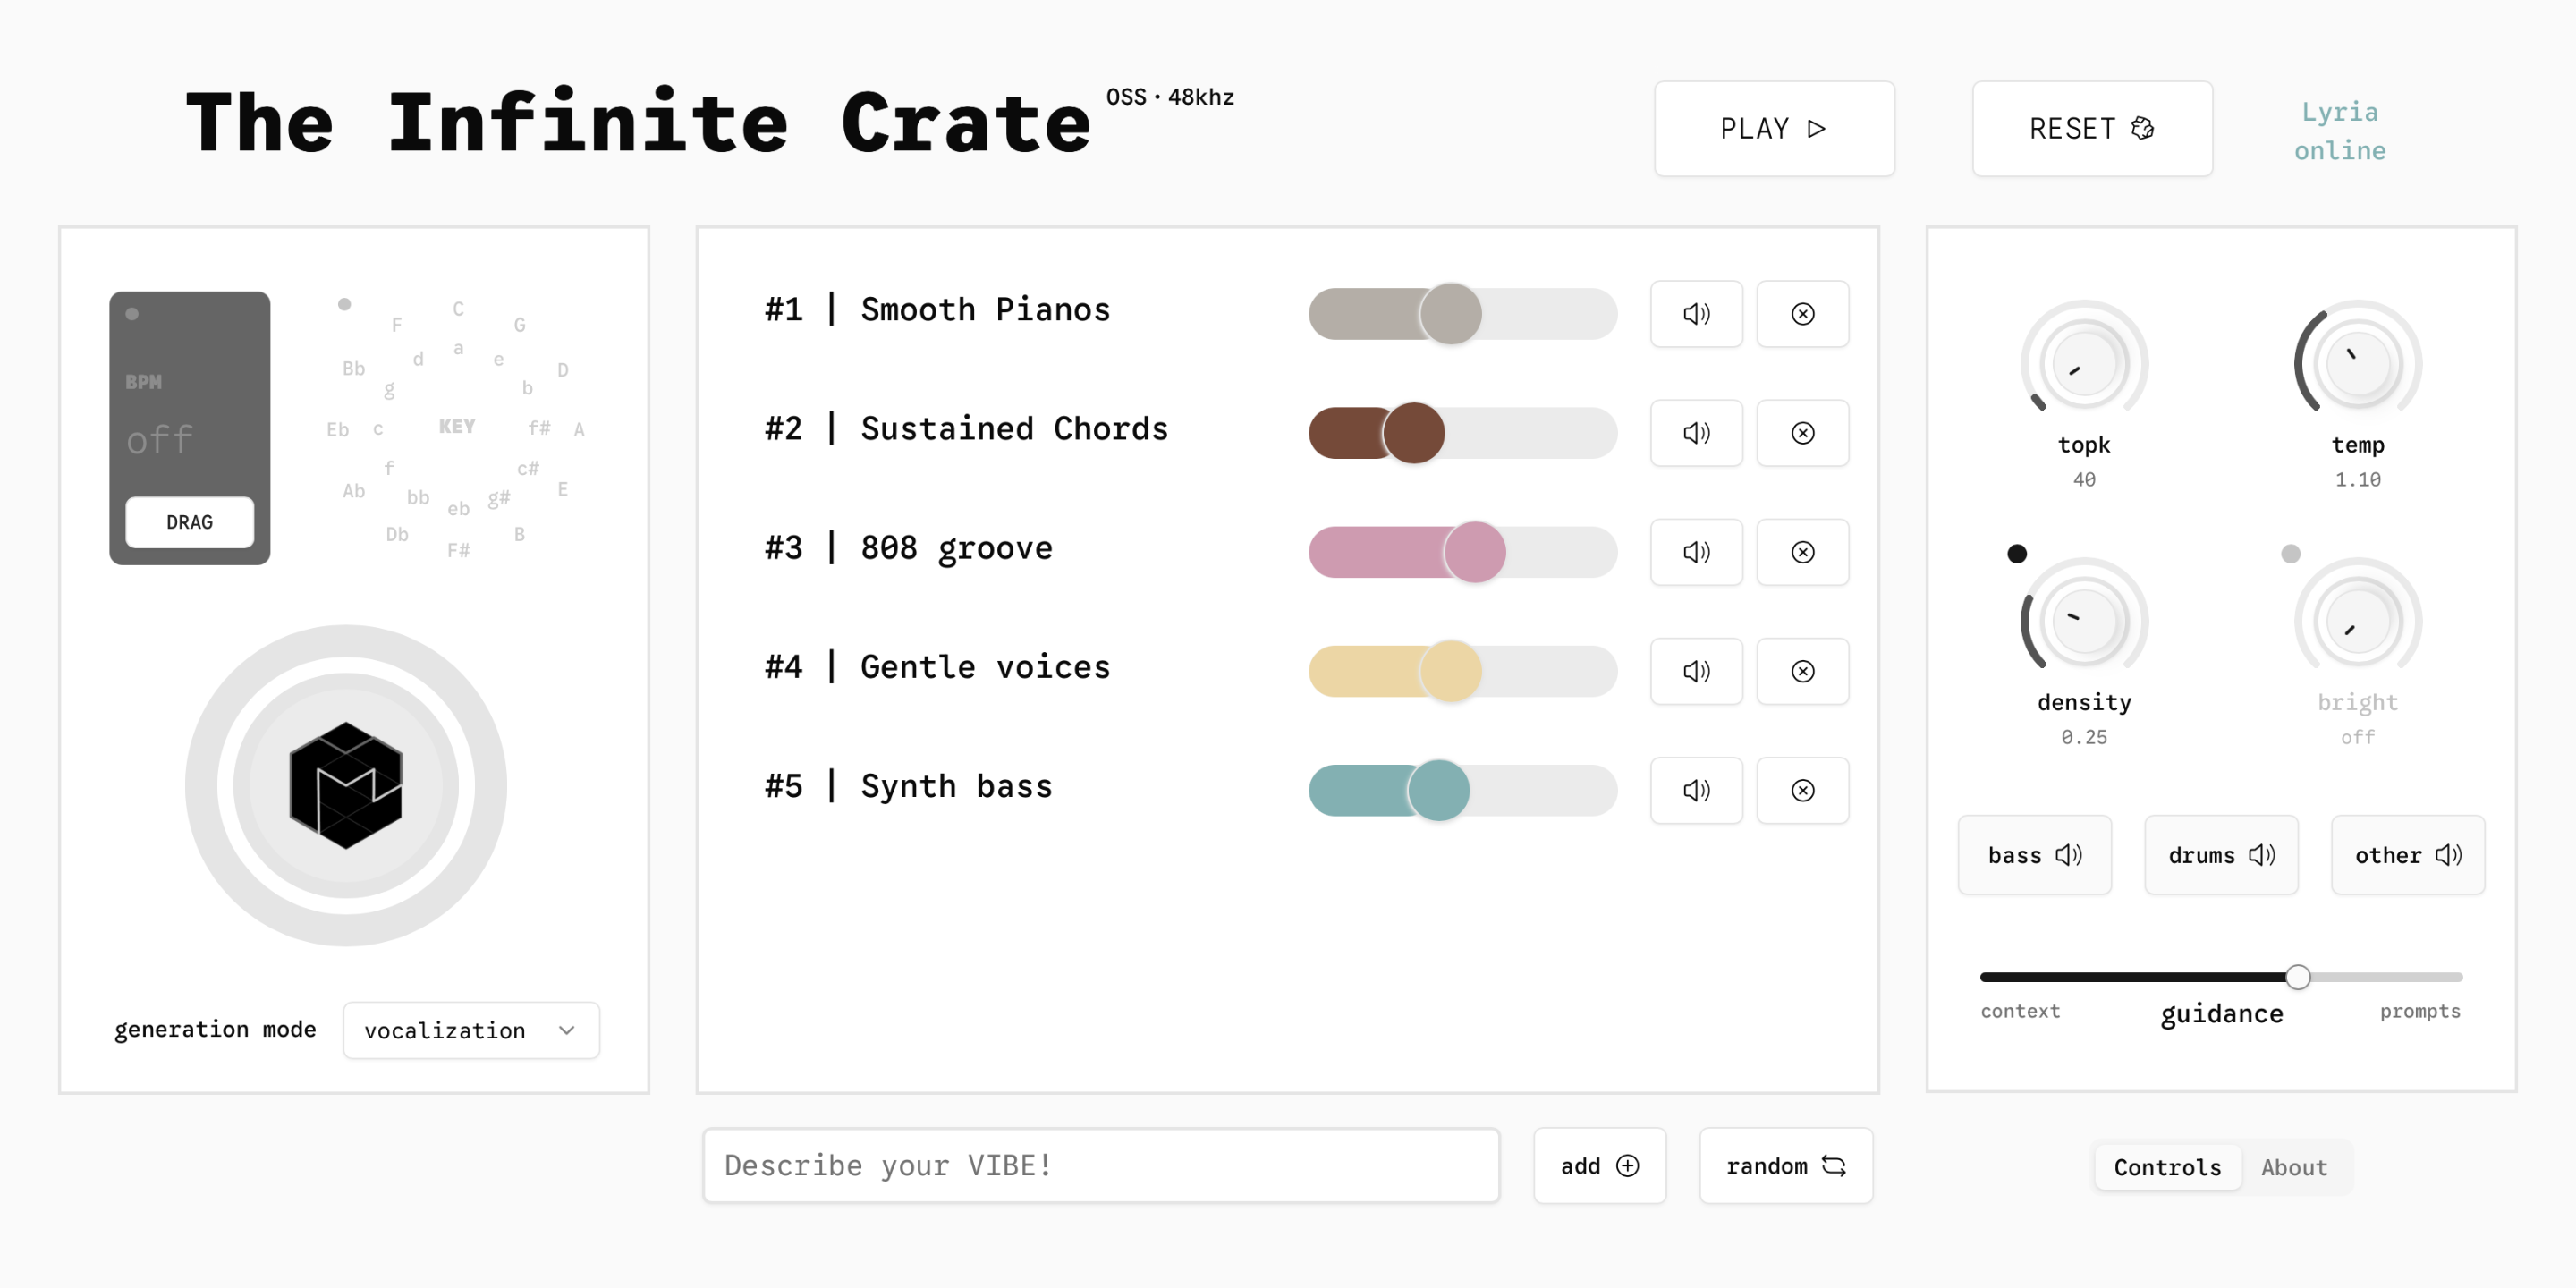Click the guidance slider handle
This screenshot has width=2576, height=1288.
tap(2299, 977)
